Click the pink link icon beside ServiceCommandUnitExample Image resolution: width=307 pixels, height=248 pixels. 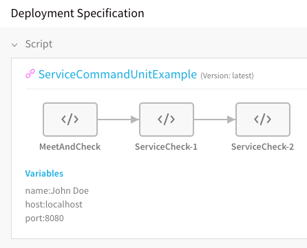point(30,74)
